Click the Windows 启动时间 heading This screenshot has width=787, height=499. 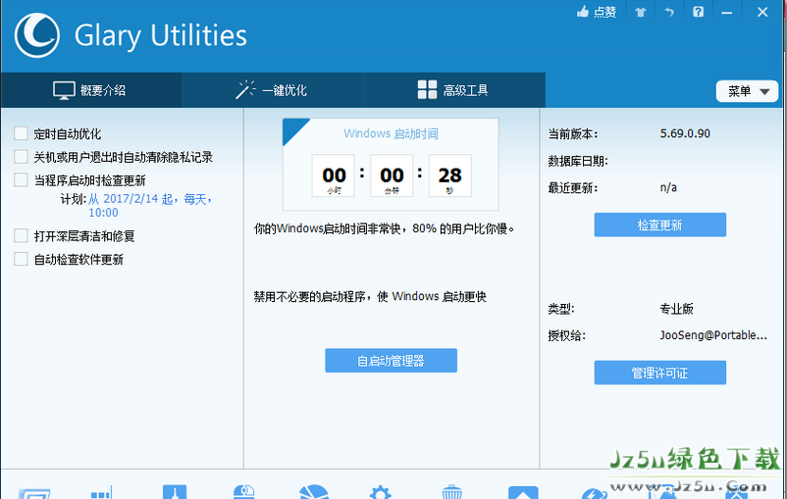tap(391, 133)
